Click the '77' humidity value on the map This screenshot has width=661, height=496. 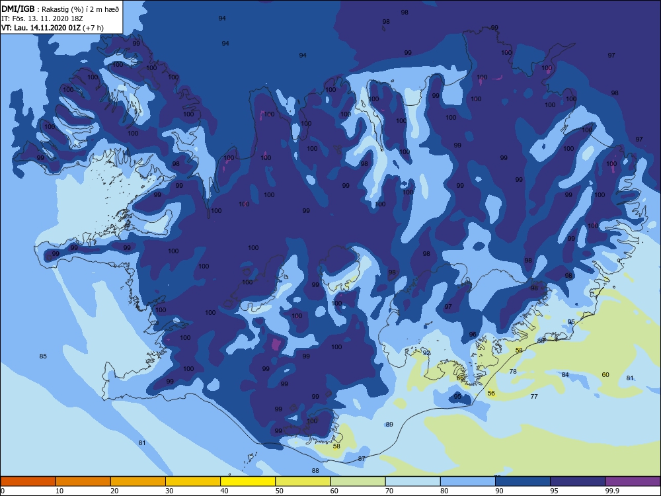pyautogui.click(x=534, y=397)
